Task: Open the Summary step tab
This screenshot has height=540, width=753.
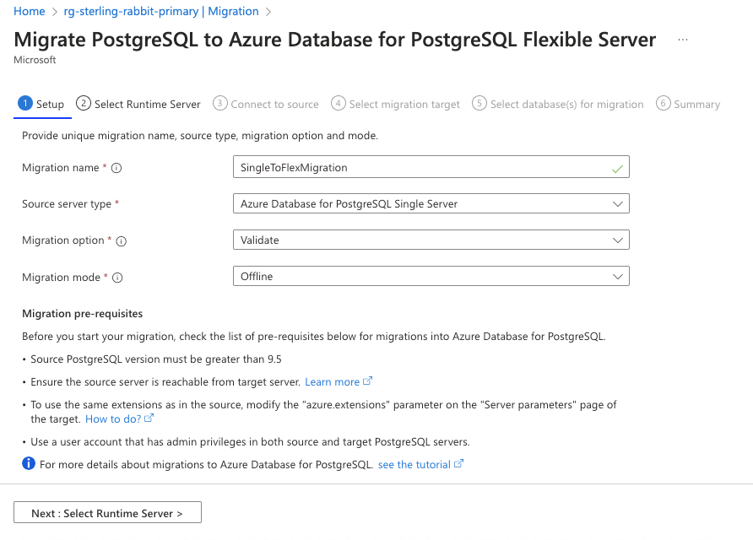Action: point(688,104)
